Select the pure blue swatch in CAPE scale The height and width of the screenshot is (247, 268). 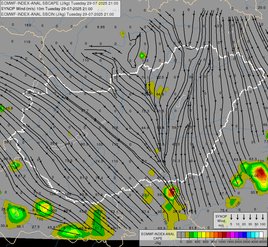click(244, 235)
